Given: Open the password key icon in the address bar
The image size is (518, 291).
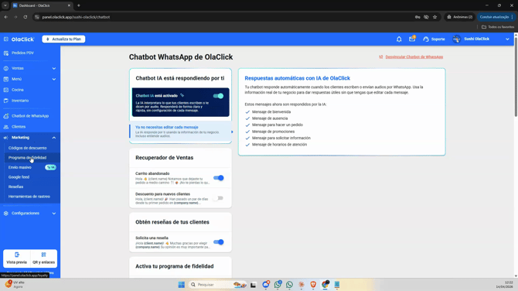Looking at the screenshot, I should pyautogui.click(x=417, y=17).
